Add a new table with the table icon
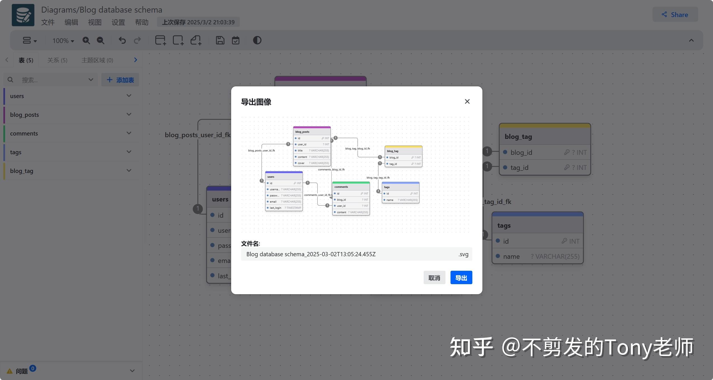Screen dimensions: 713x380 [160, 40]
